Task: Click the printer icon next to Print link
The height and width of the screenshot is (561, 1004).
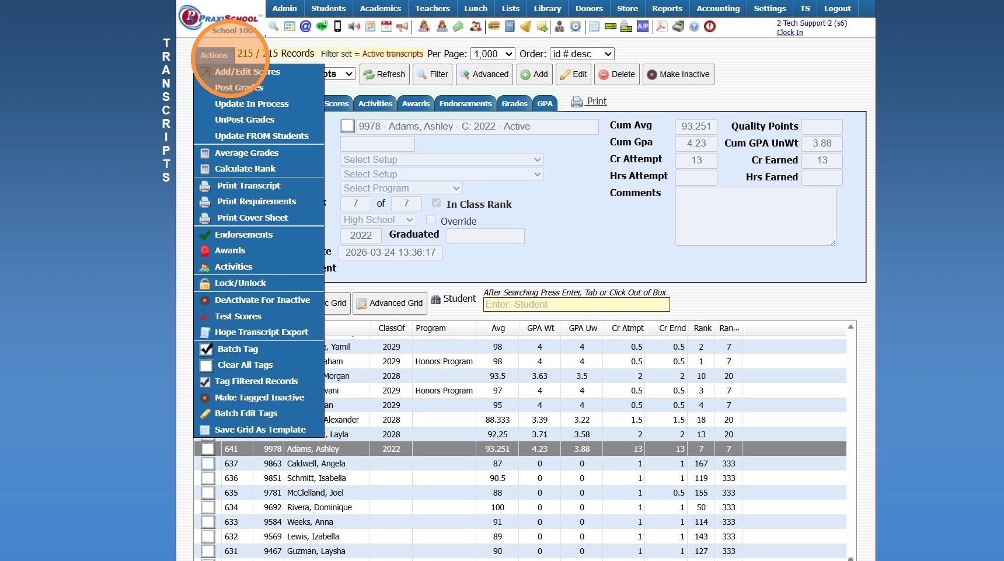Action: [577, 102]
